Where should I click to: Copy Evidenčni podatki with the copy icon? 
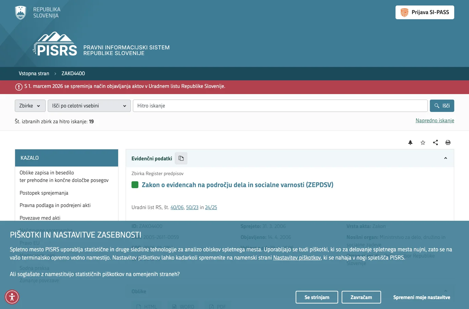pos(181,158)
